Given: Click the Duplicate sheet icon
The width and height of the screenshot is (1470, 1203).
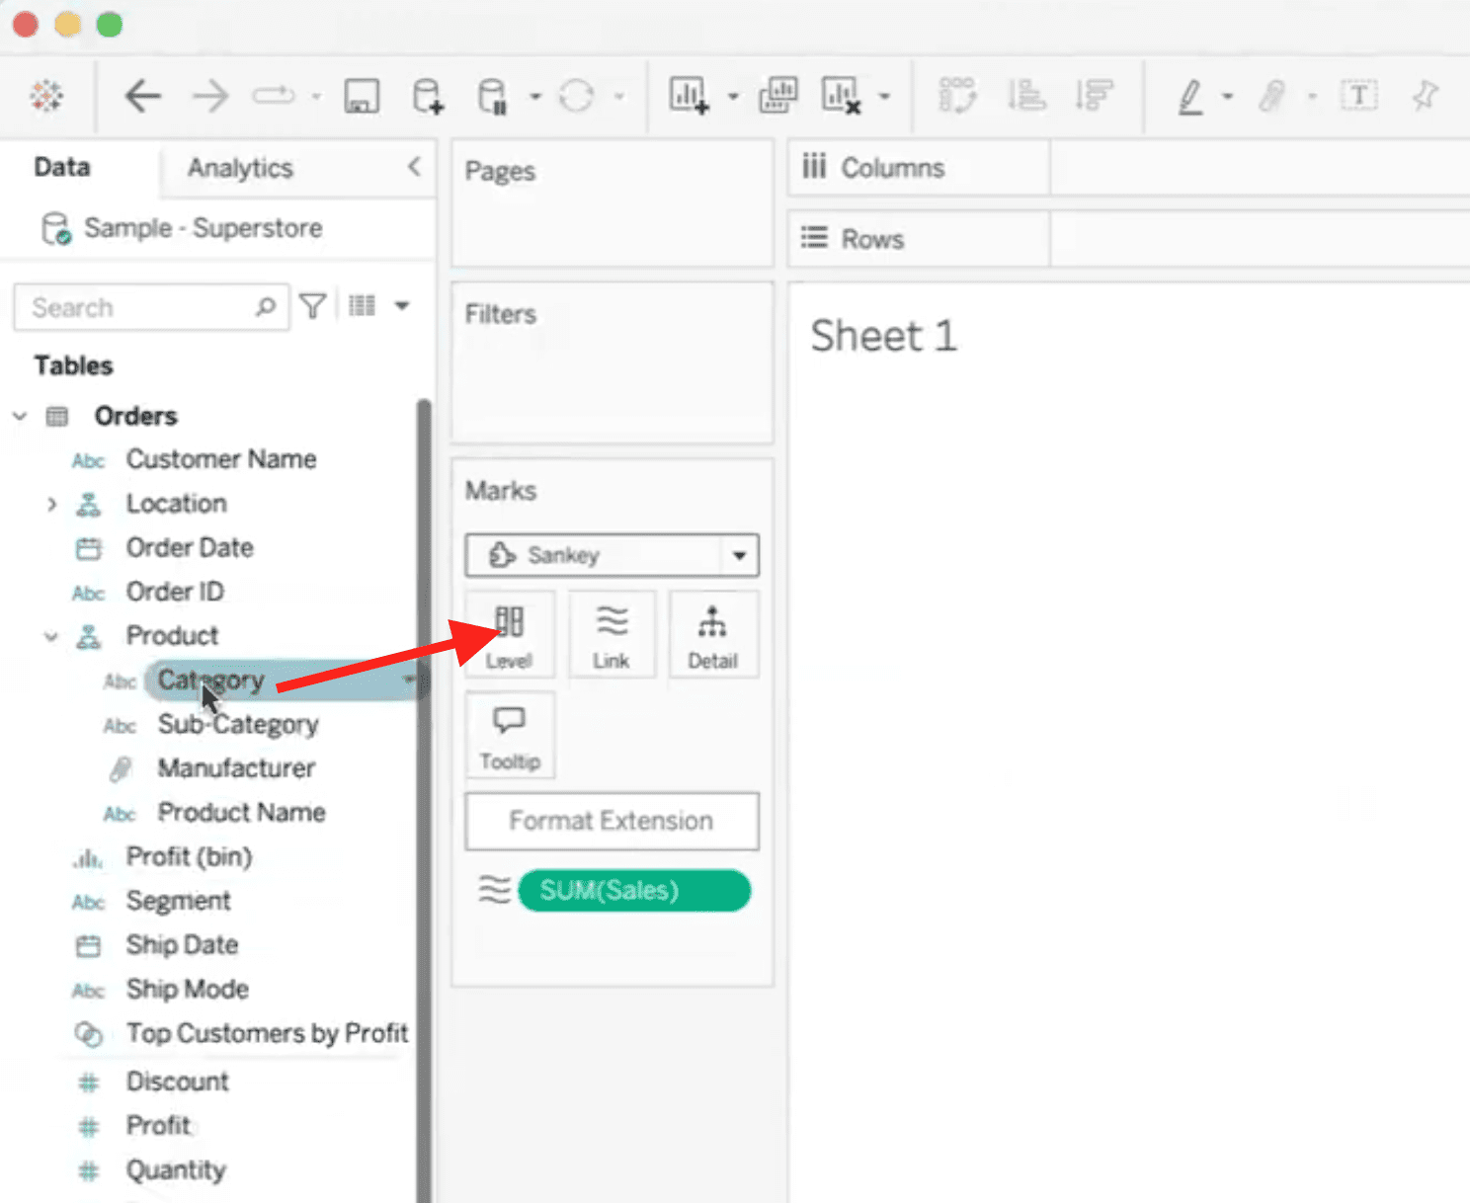Looking at the screenshot, I should tap(778, 96).
